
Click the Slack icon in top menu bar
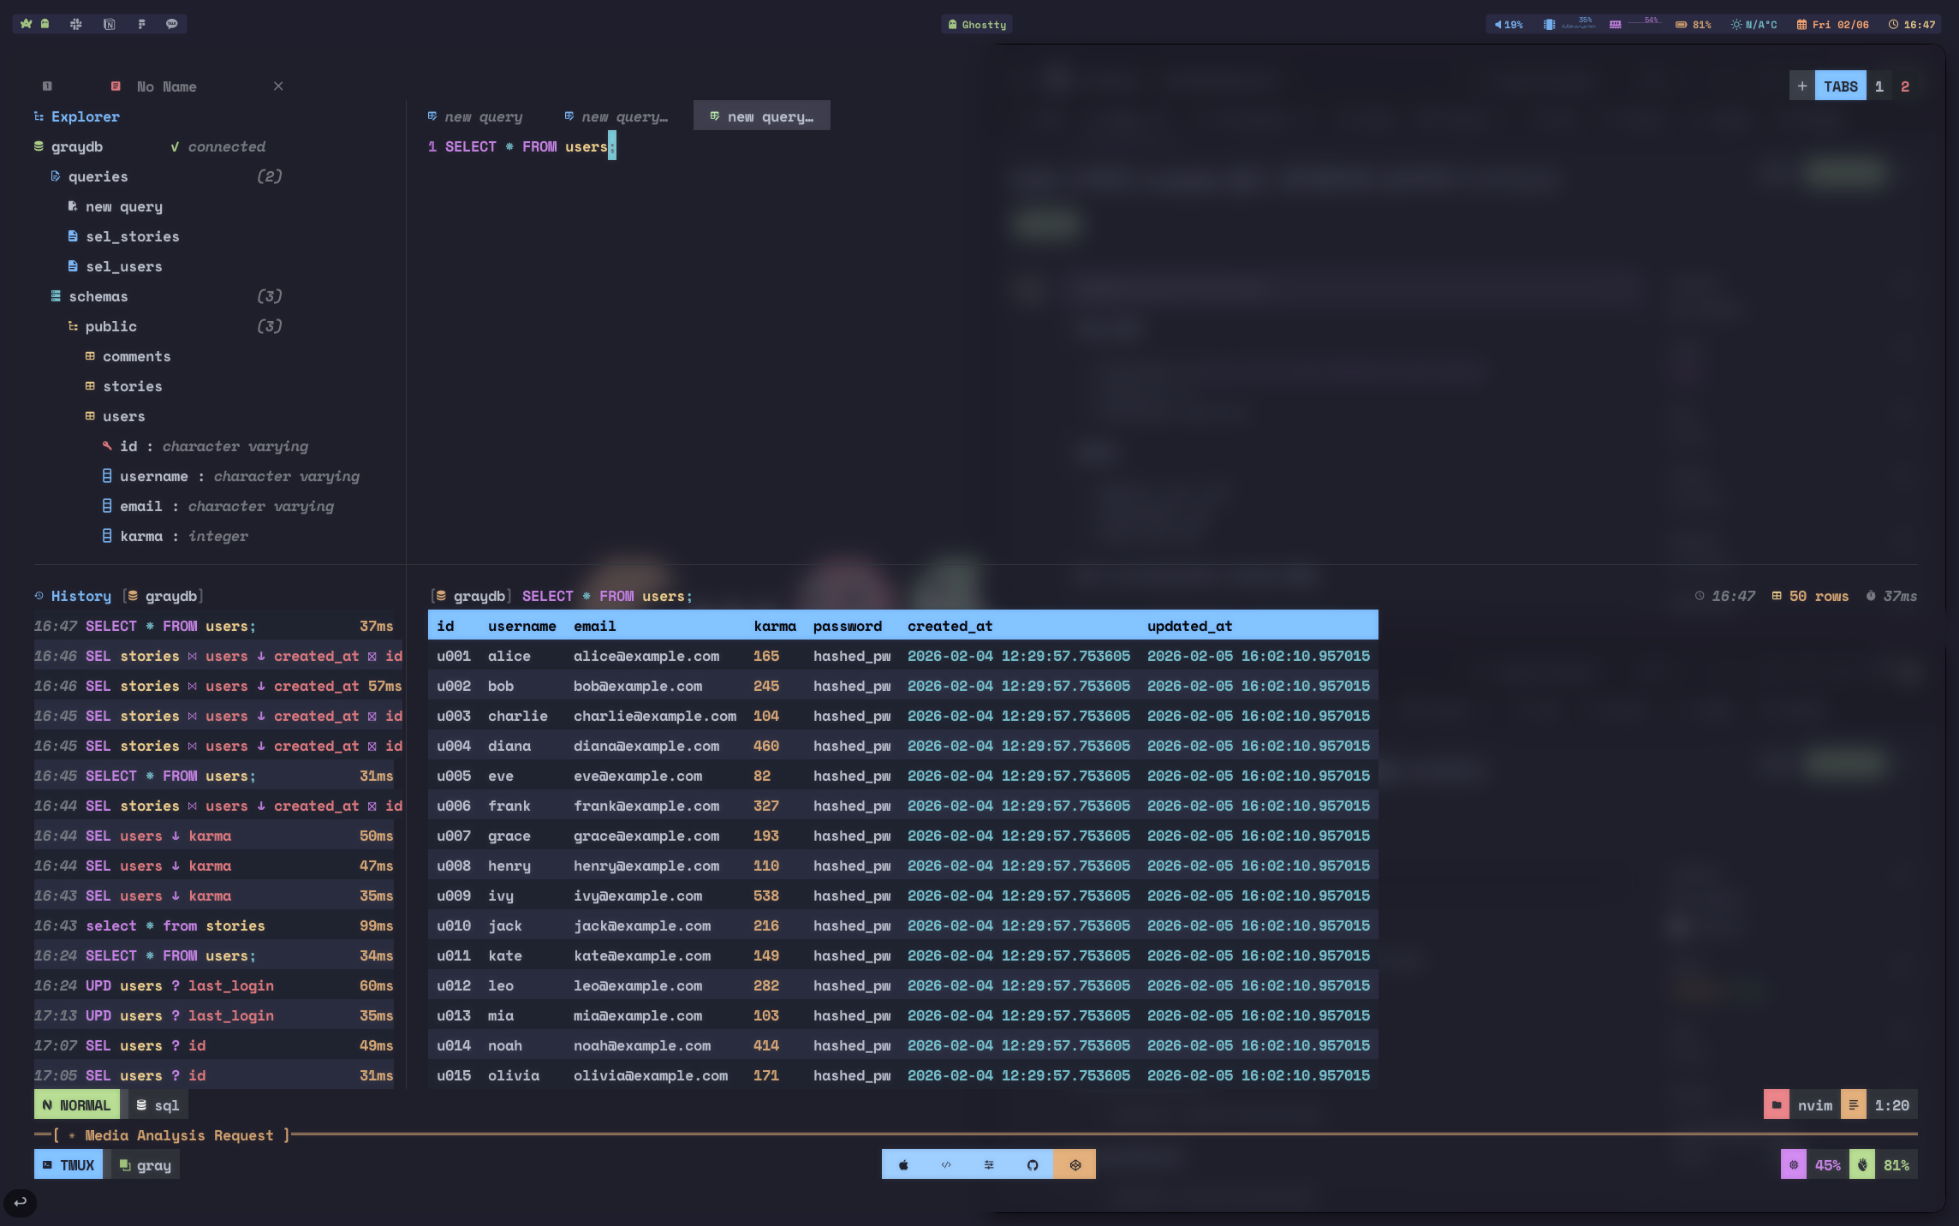click(x=76, y=24)
